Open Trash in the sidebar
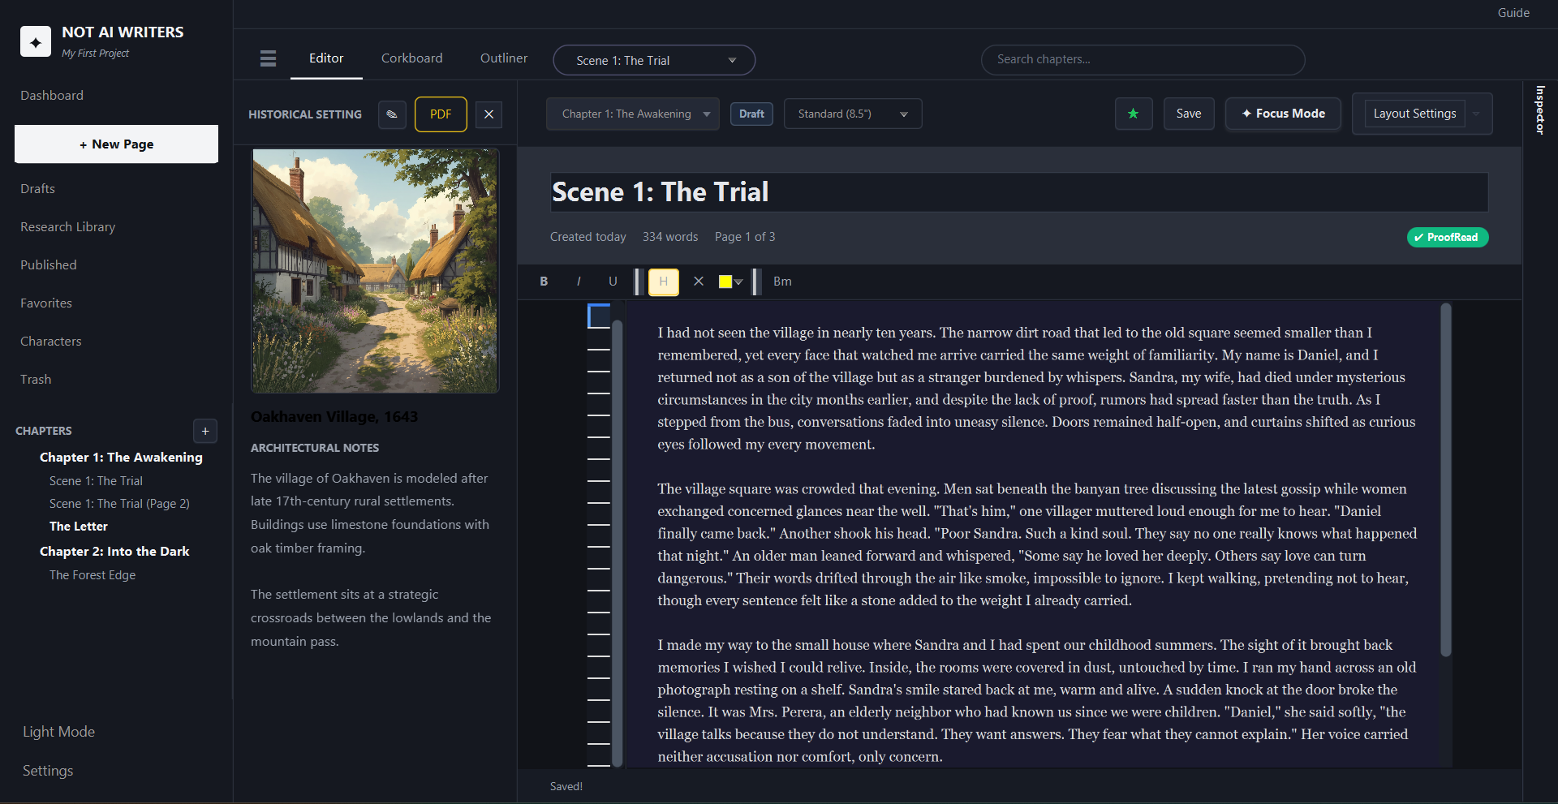Screen dimensions: 1558x804 [36, 380]
